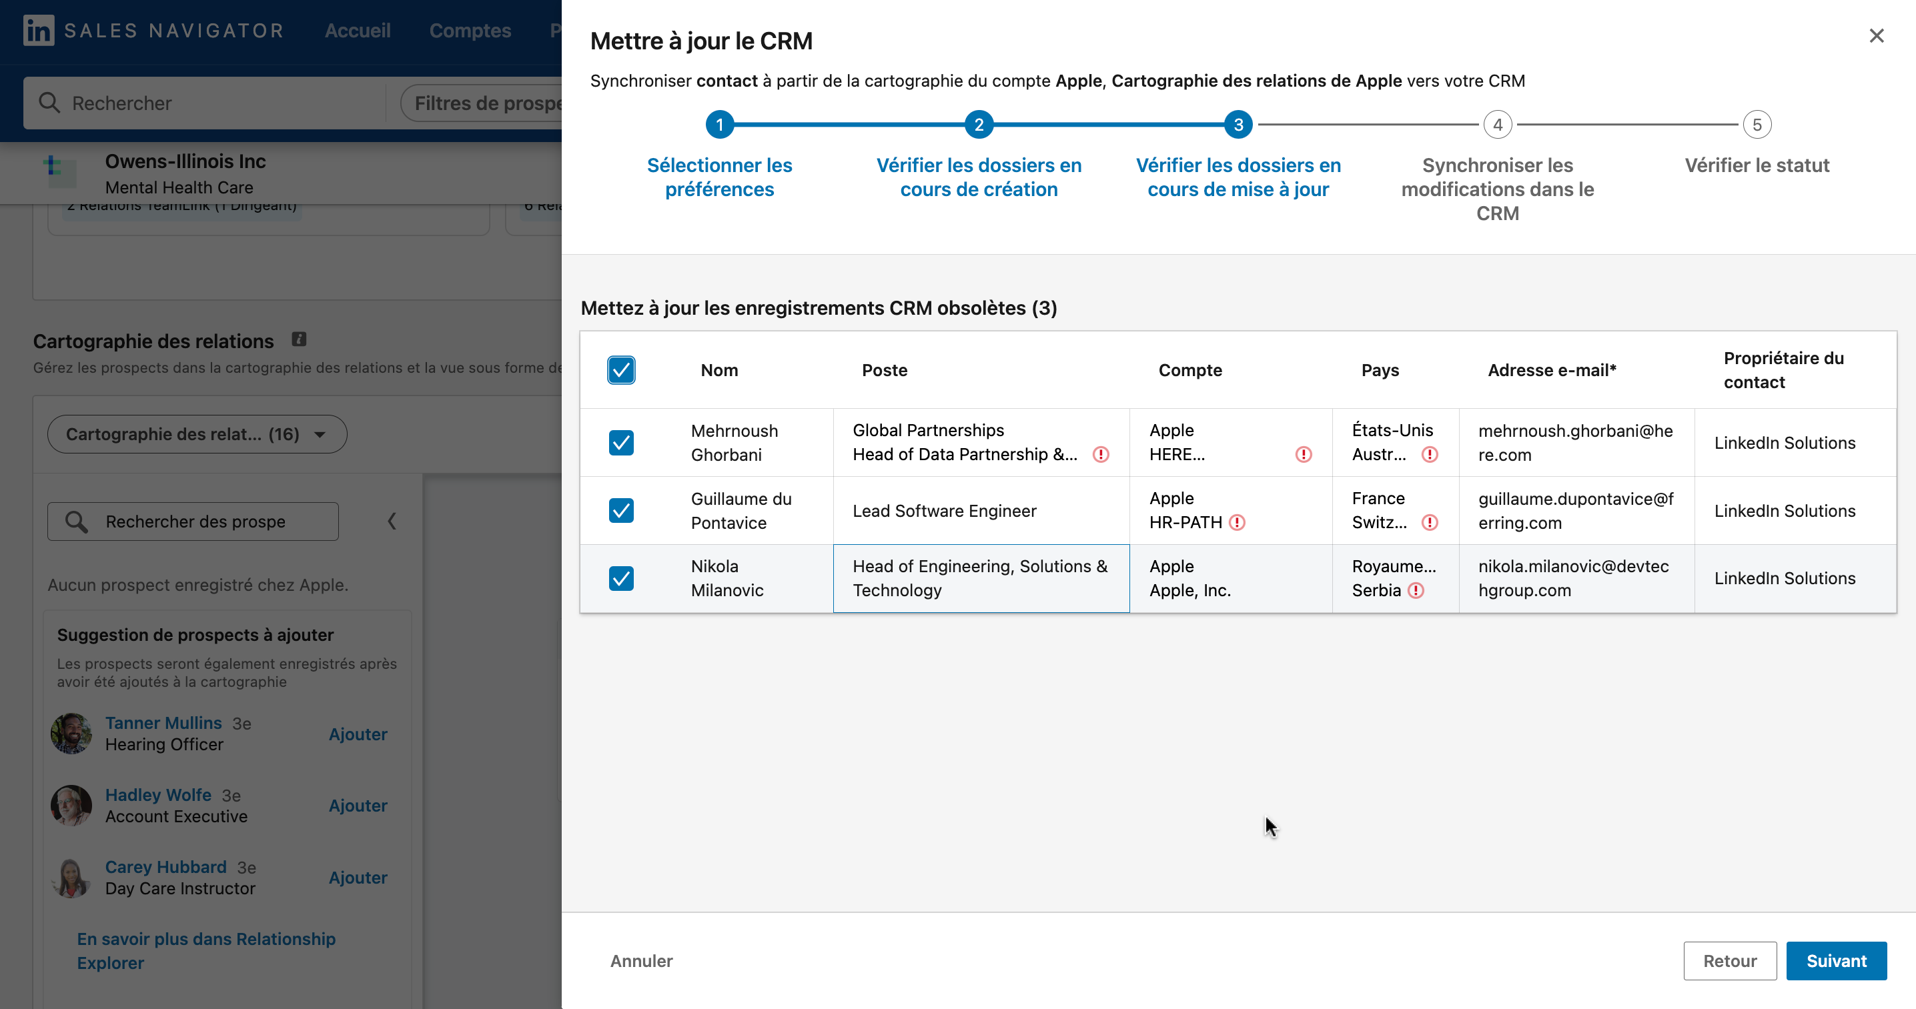Viewport: 1916px width, 1009px height.
Task: Click the Pays column header
Action: coord(1380,370)
